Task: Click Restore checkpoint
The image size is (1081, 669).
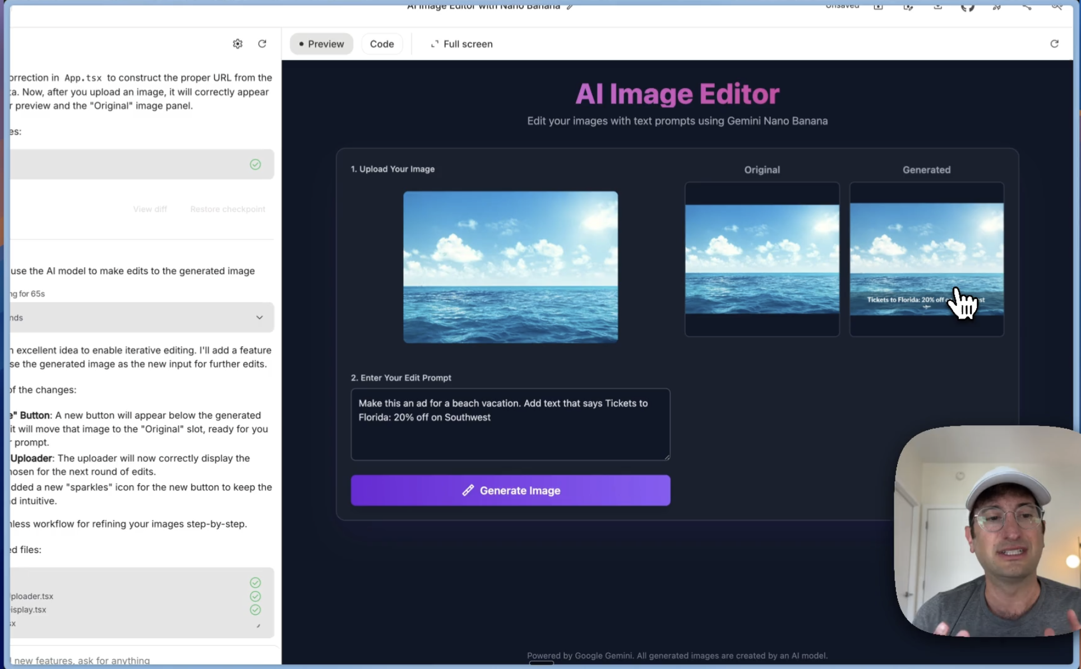Action: 228,209
